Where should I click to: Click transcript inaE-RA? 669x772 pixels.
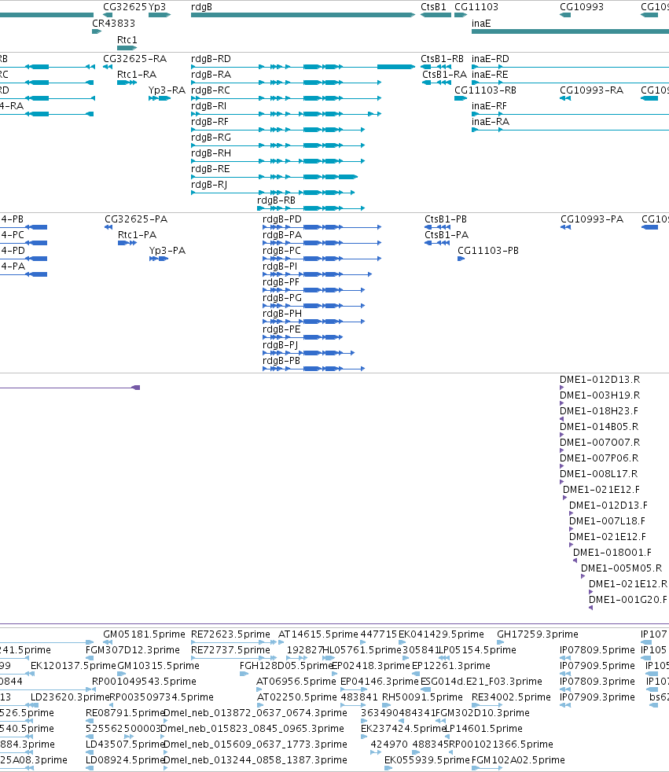(491, 122)
